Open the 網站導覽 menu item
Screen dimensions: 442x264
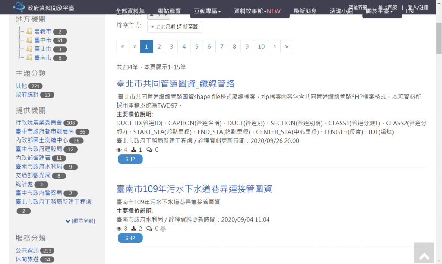coord(169,11)
